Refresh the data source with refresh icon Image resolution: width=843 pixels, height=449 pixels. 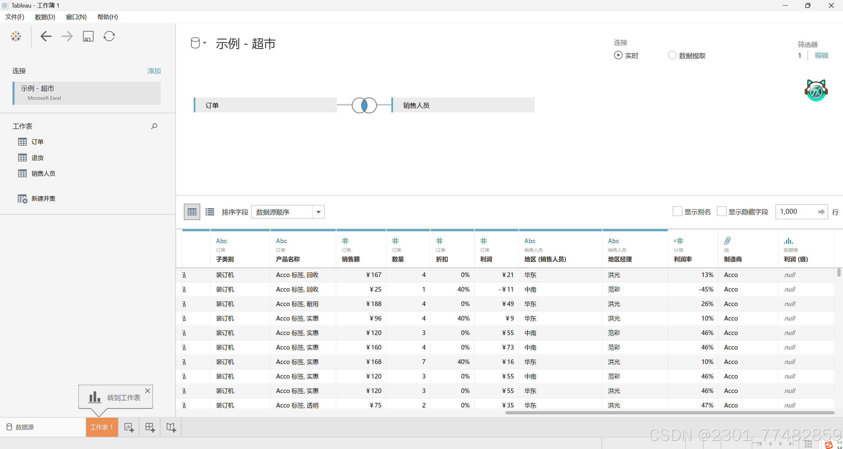[109, 36]
